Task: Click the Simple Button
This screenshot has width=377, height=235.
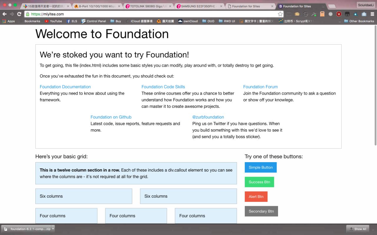Action: [x=261, y=167]
